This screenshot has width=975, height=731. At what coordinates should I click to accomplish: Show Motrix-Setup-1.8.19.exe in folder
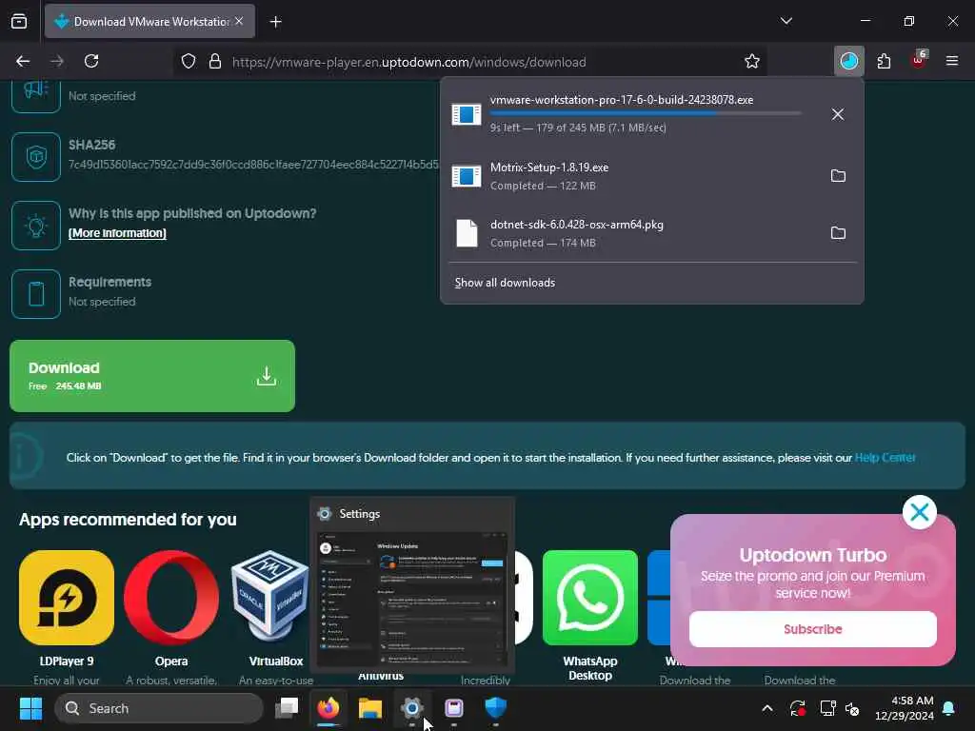click(x=838, y=176)
